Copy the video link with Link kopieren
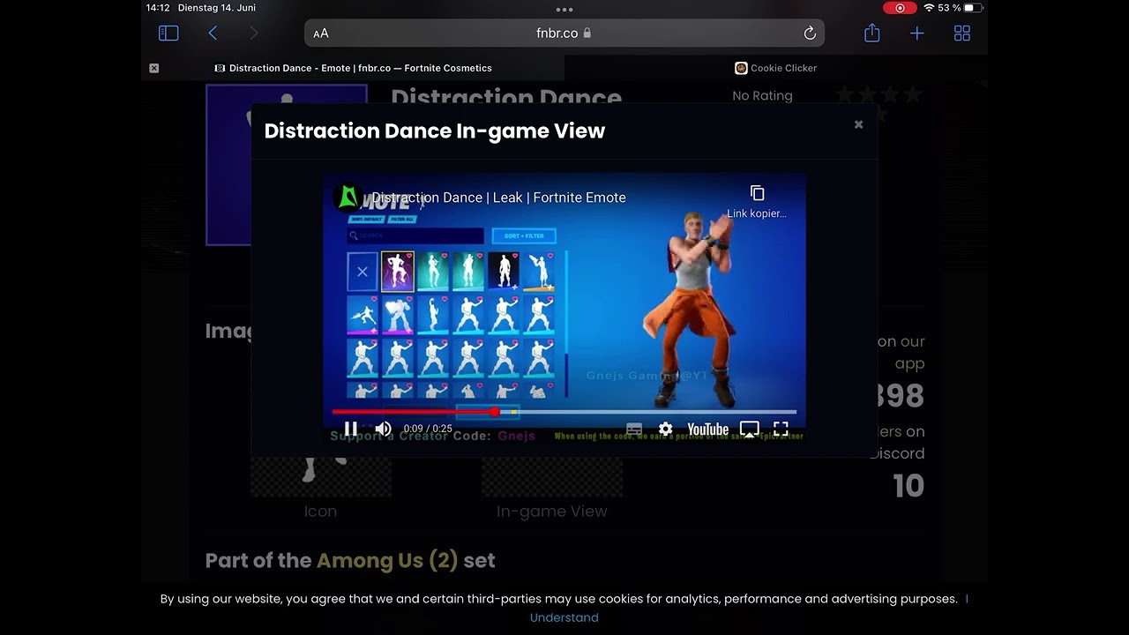This screenshot has height=635, width=1129. pos(757,201)
